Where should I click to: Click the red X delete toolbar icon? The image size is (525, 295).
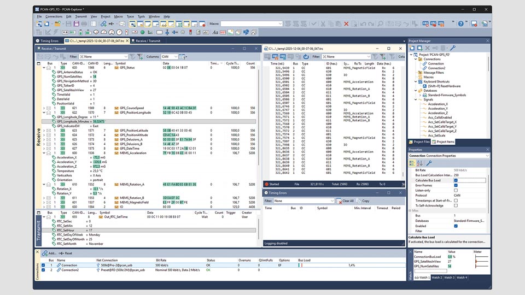click(x=346, y=23)
